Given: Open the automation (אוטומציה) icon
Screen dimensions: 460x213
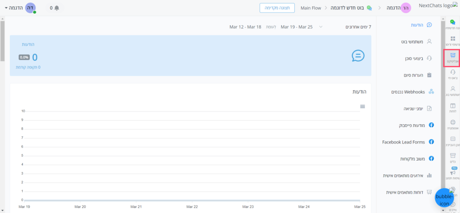Looking at the screenshot, I should [x=452, y=122].
